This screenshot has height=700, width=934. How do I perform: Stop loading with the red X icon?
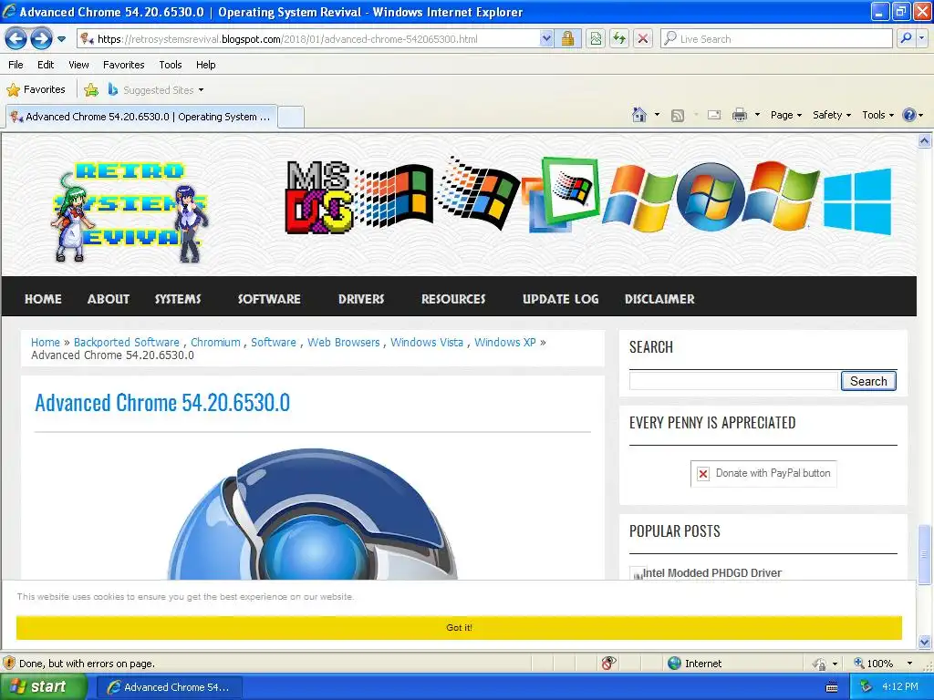[x=643, y=38]
